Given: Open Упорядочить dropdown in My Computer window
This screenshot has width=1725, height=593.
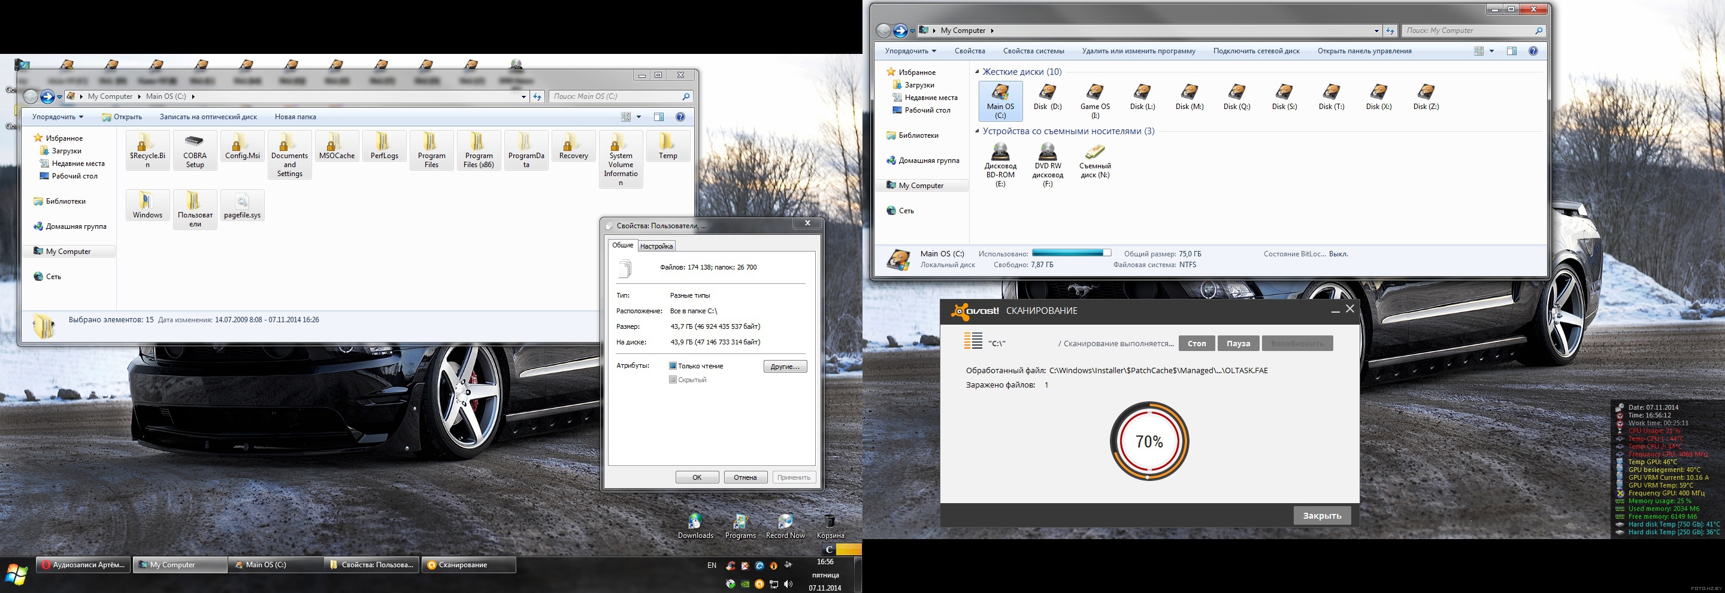Looking at the screenshot, I should click(x=910, y=51).
